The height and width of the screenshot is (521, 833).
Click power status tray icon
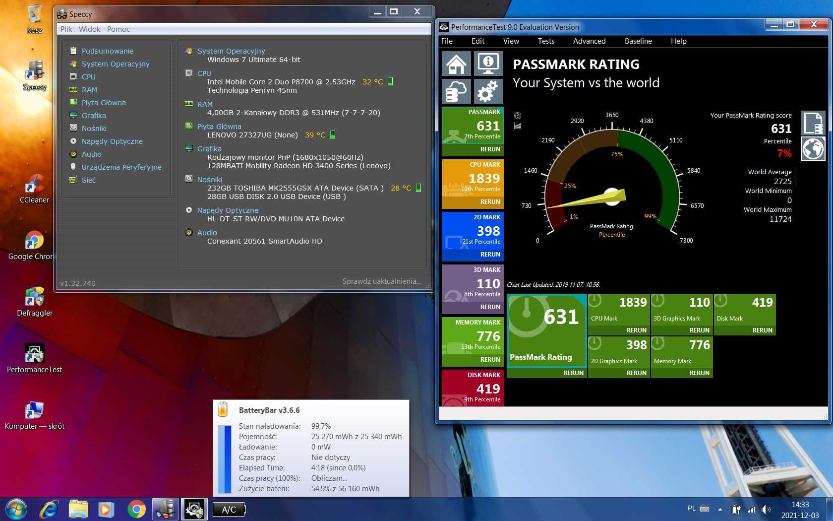(736, 509)
